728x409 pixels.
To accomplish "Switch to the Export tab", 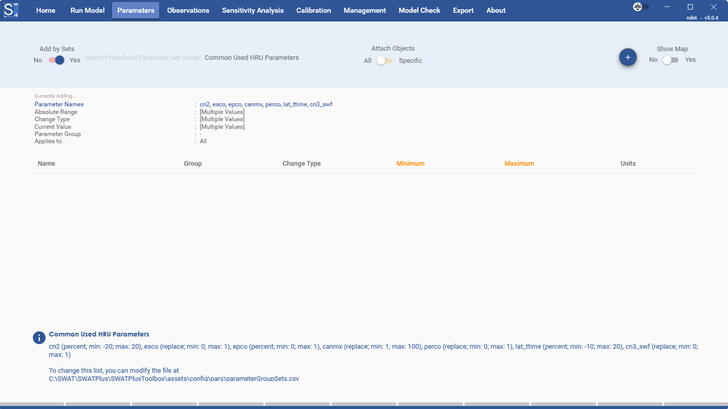I will pyautogui.click(x=463, y=10).
